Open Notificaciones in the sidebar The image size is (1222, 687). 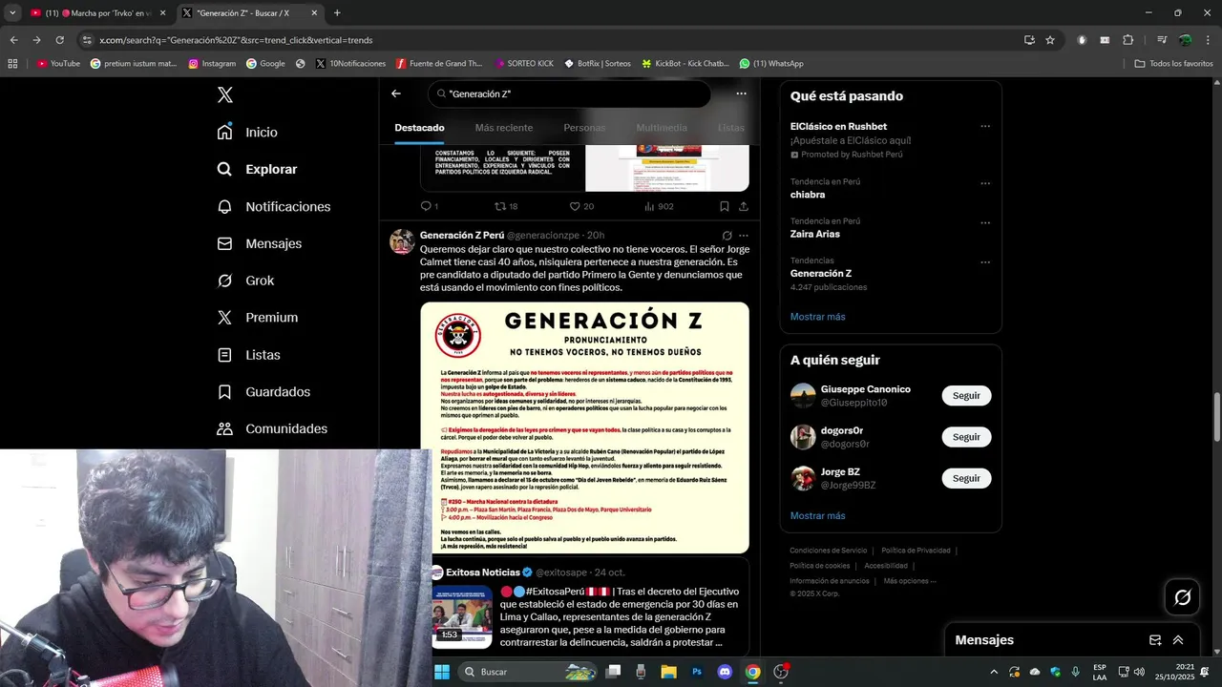(273, 206)
